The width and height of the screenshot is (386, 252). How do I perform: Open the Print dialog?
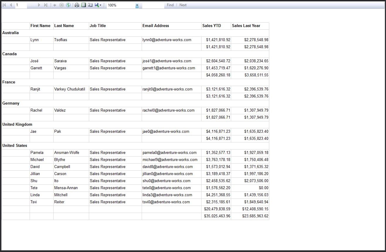(x=77, y=5)
